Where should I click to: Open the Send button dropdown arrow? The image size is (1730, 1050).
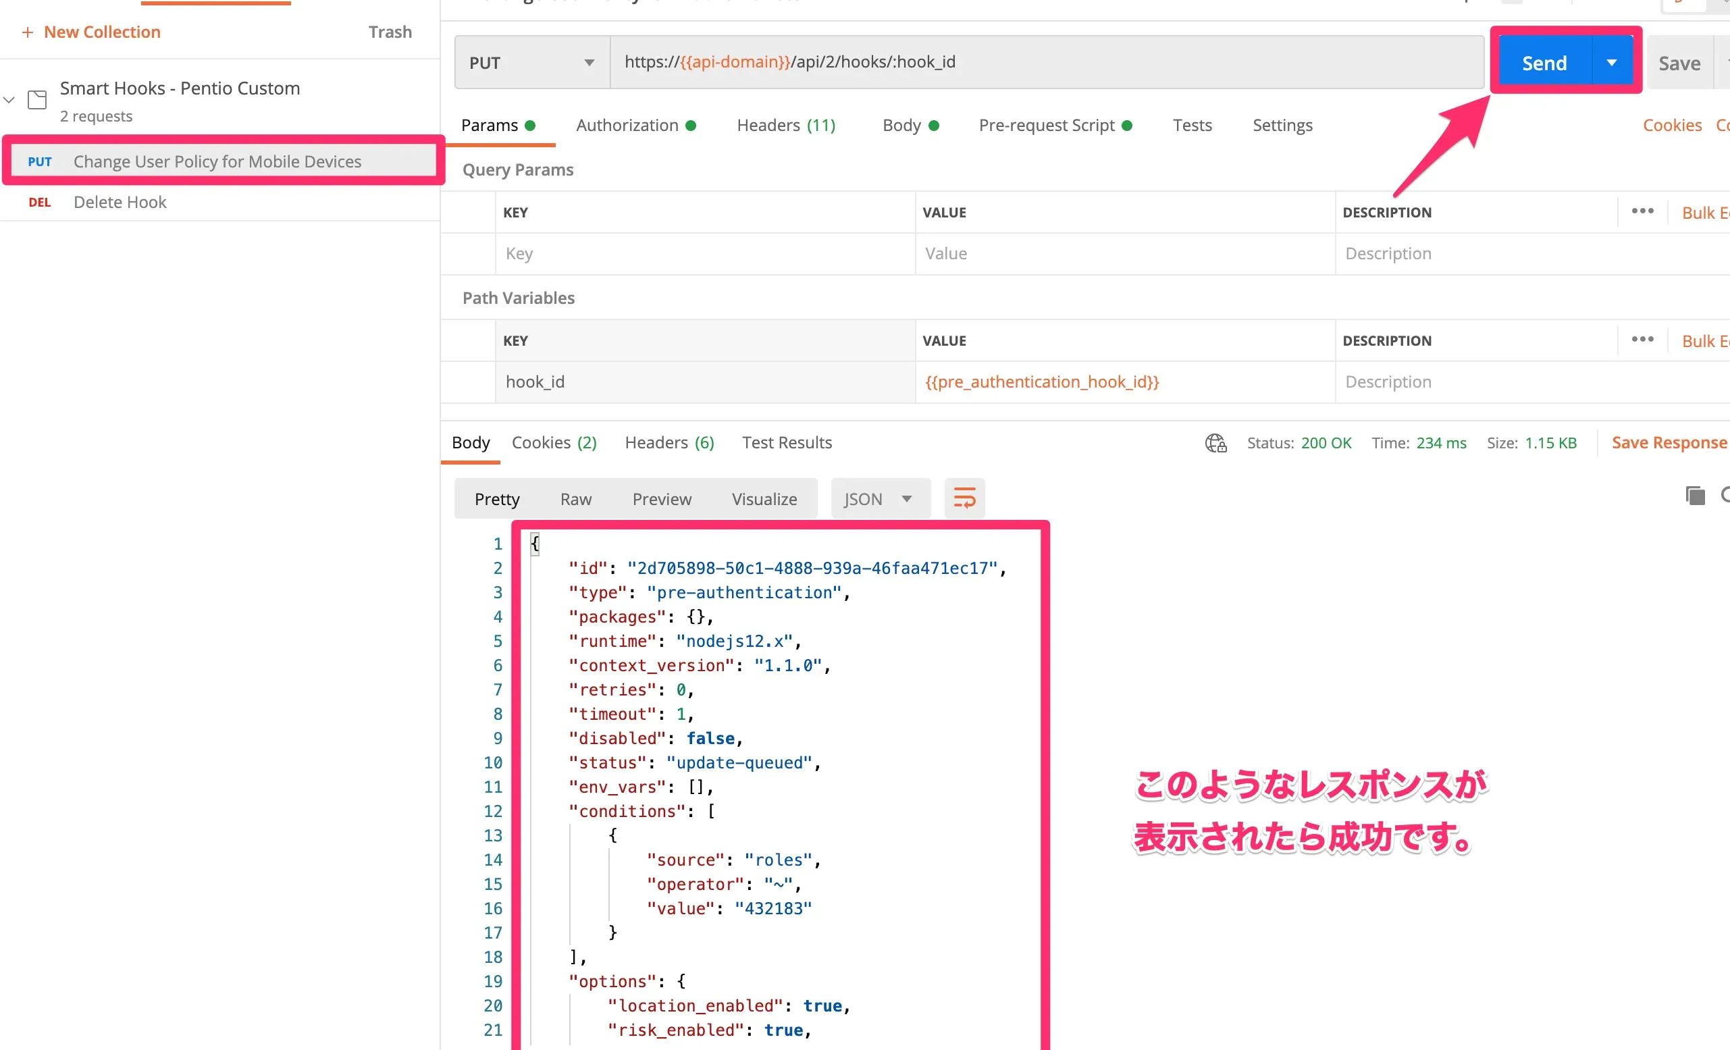pos(1611,63)
